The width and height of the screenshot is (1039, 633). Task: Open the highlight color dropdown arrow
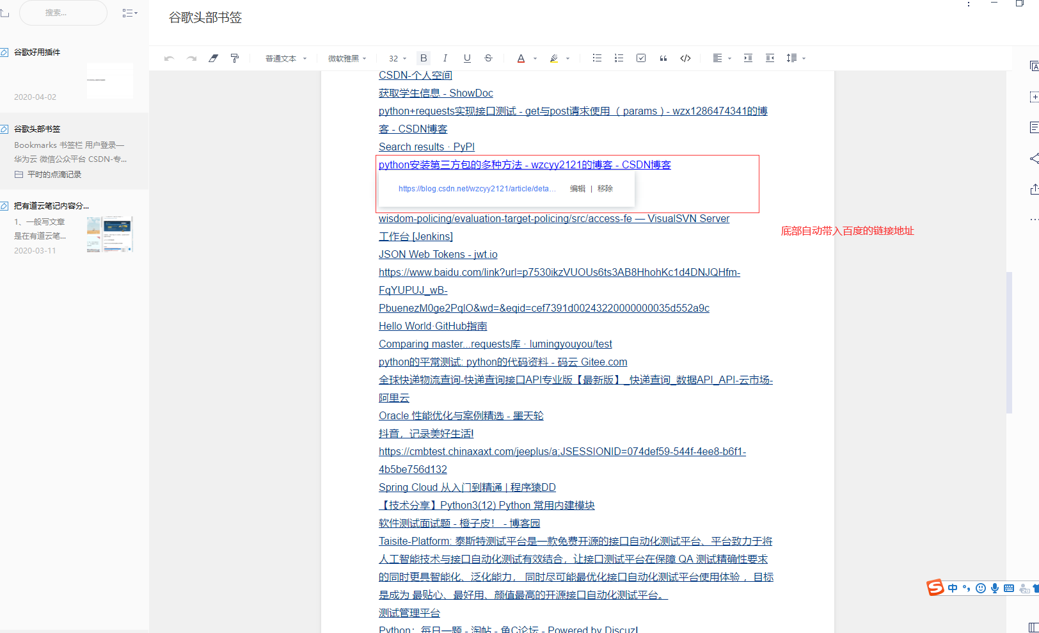[x=568, y=58]
